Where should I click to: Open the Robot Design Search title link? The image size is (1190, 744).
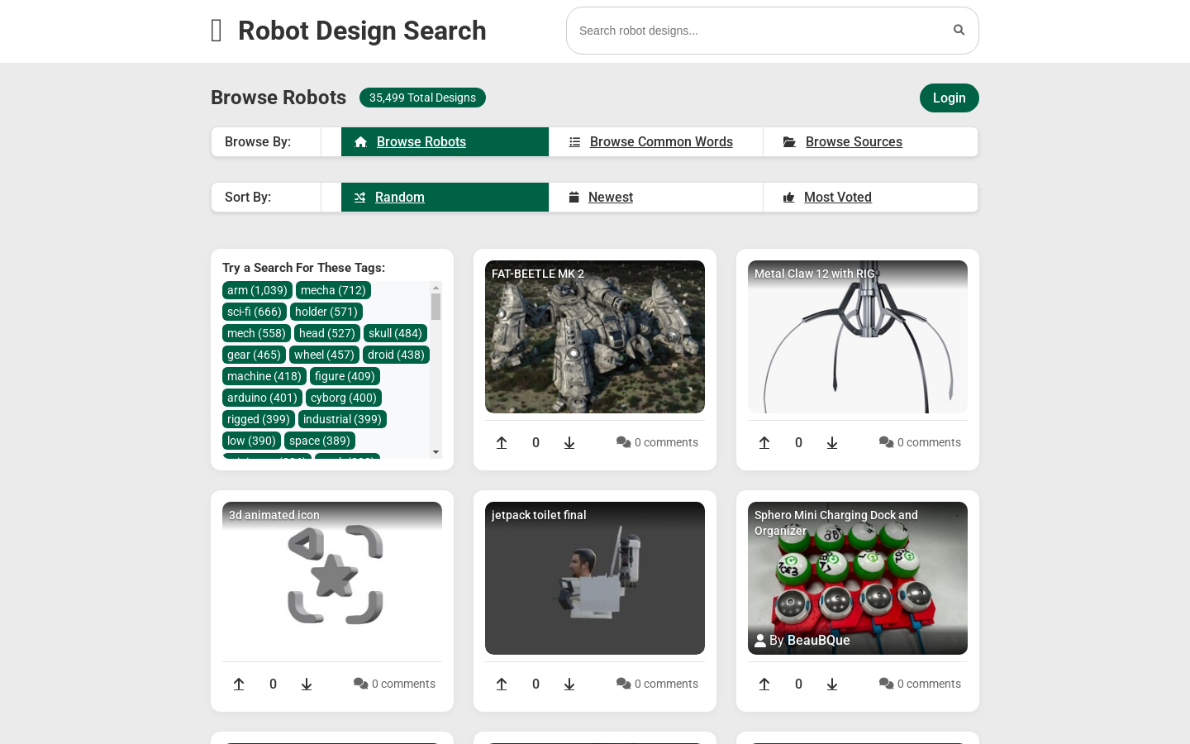[x=362, y=31]
